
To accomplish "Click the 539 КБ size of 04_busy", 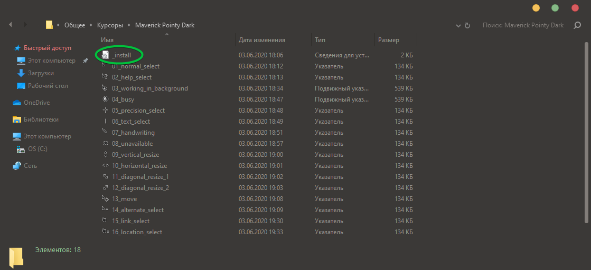I will point(404,99).
